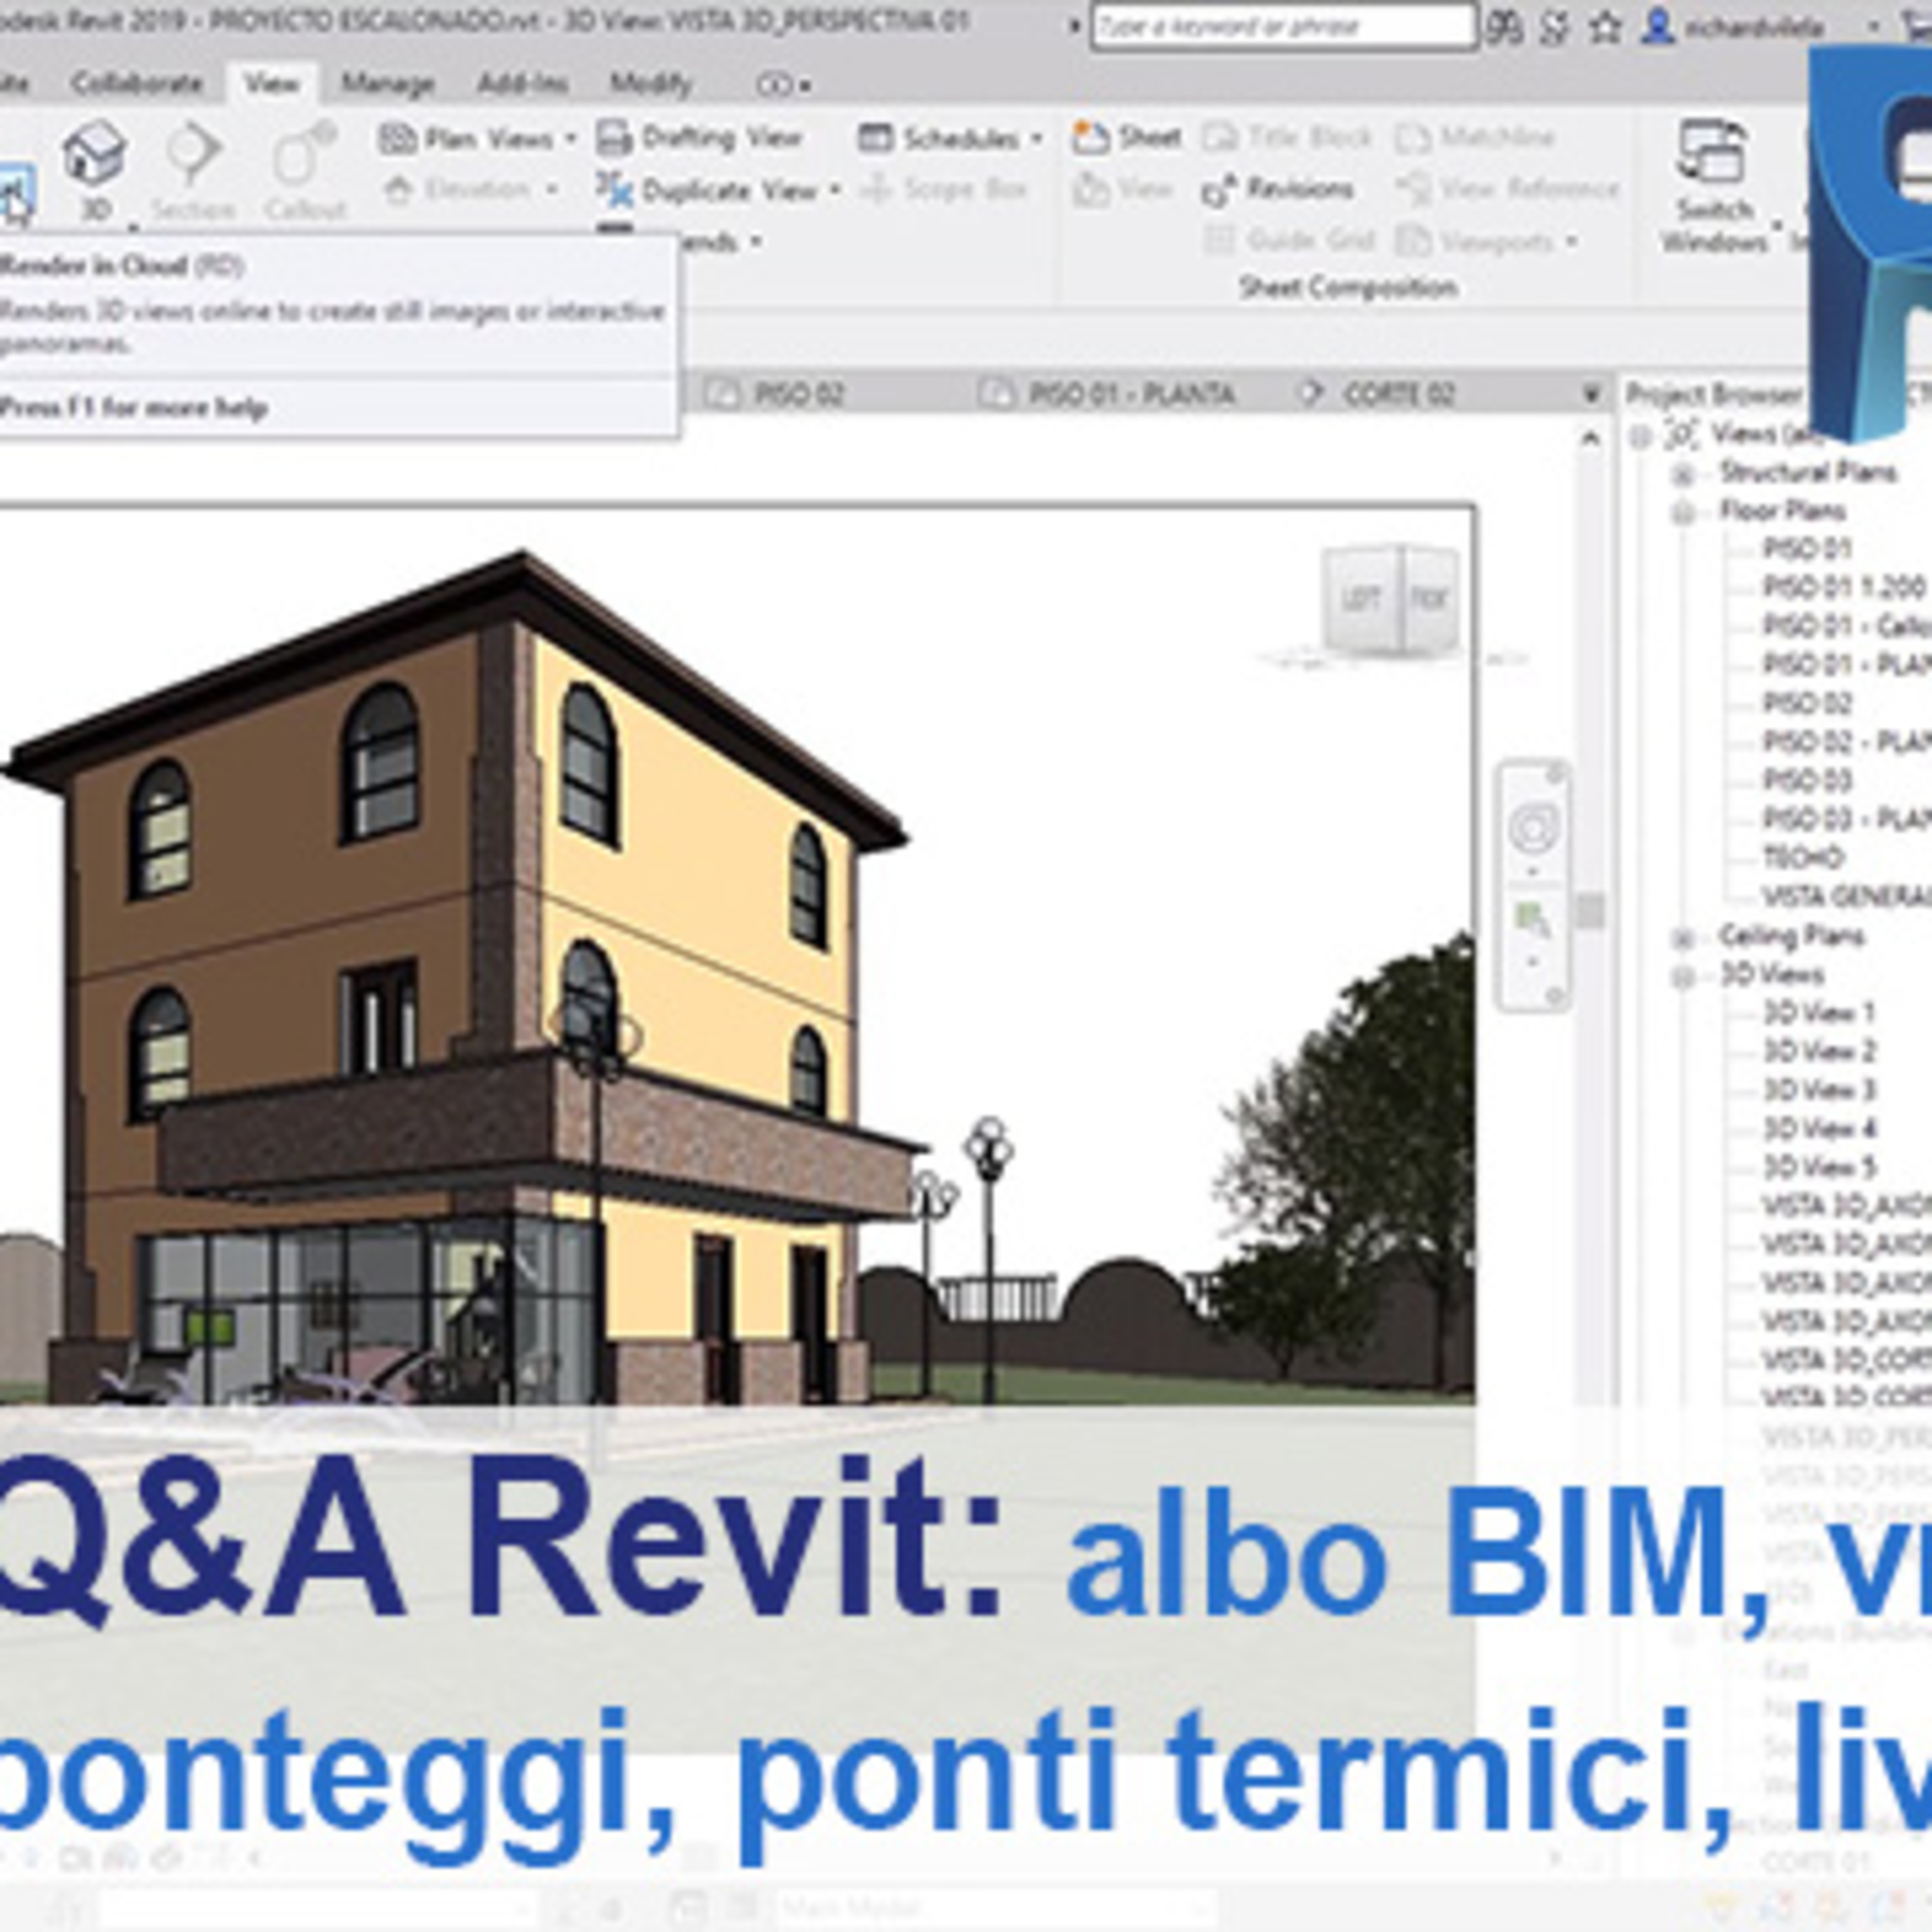Open the Manage ribbon tab
This screenshot has width=1932, height=1932.
[x=387, y=84]
